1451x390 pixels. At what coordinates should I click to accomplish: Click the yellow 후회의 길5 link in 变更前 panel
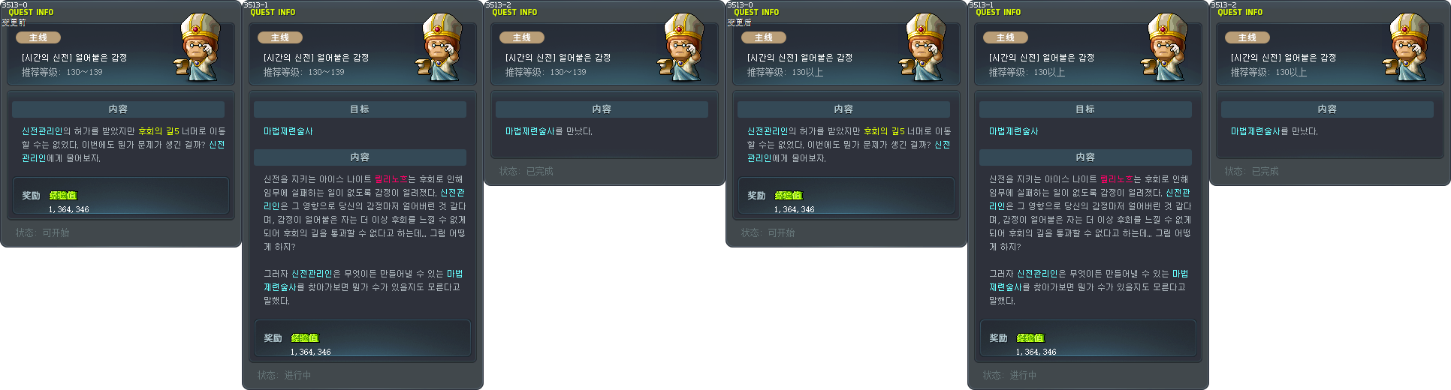pos(158,131)
